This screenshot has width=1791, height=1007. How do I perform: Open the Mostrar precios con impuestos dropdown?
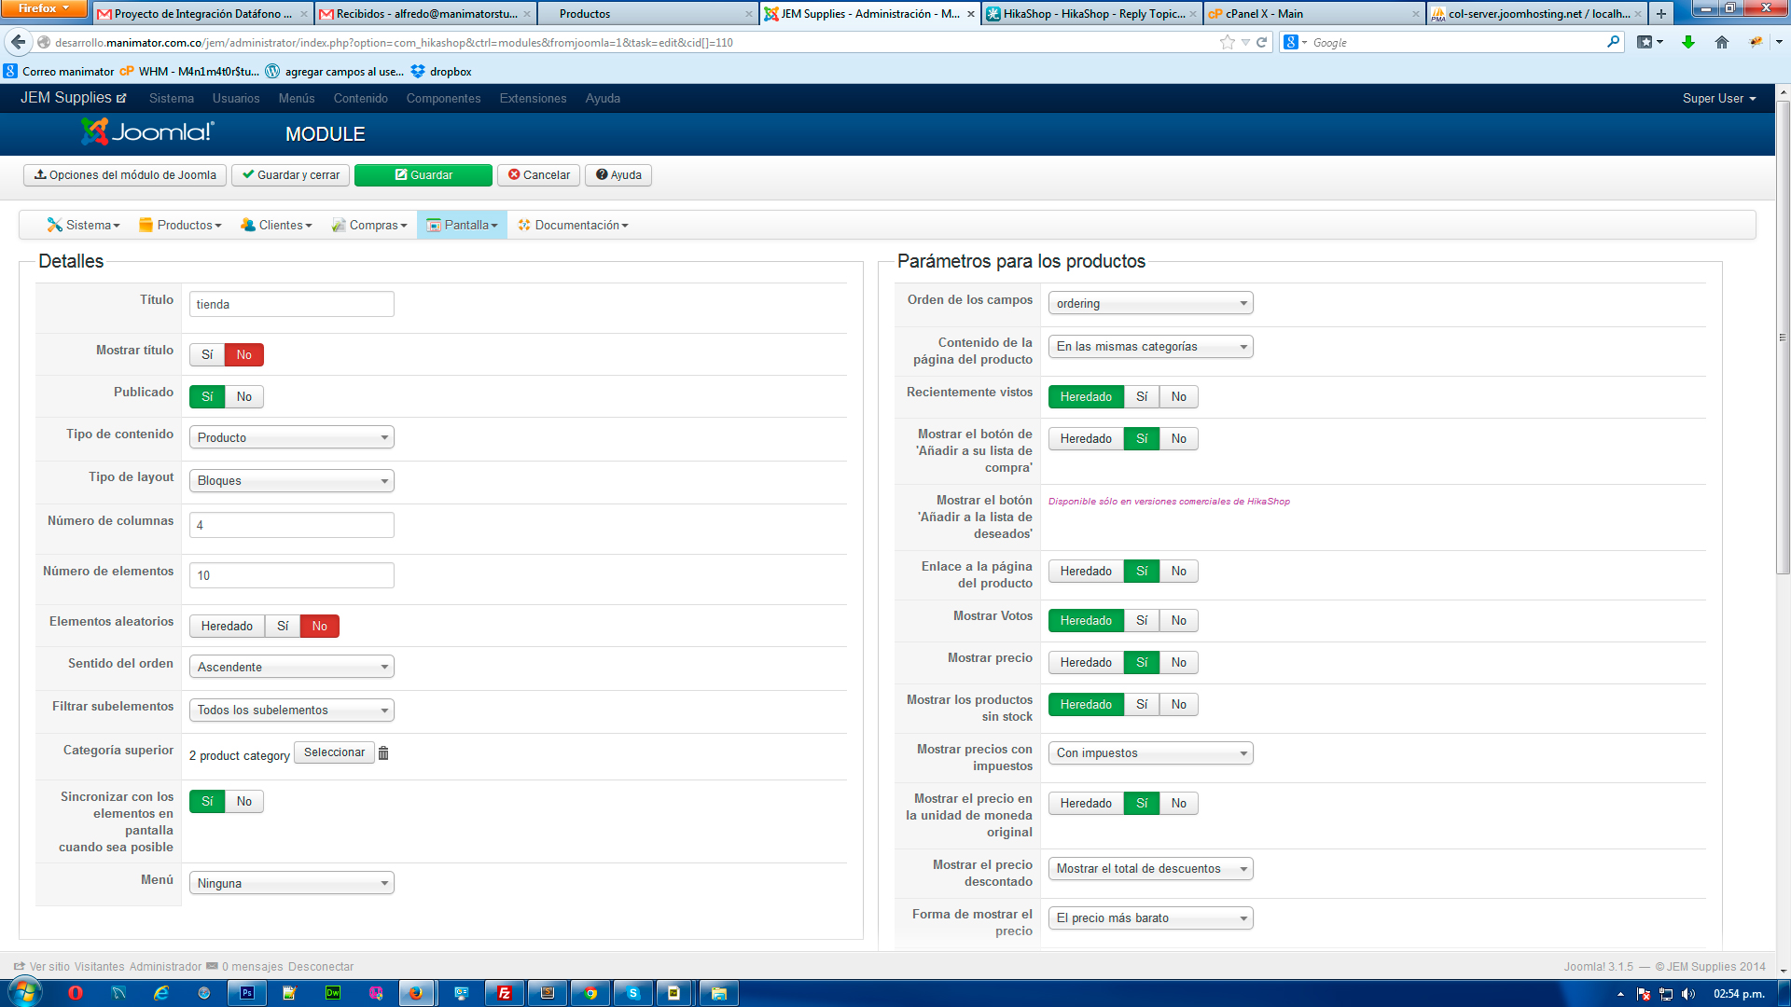coord(1150,753)
